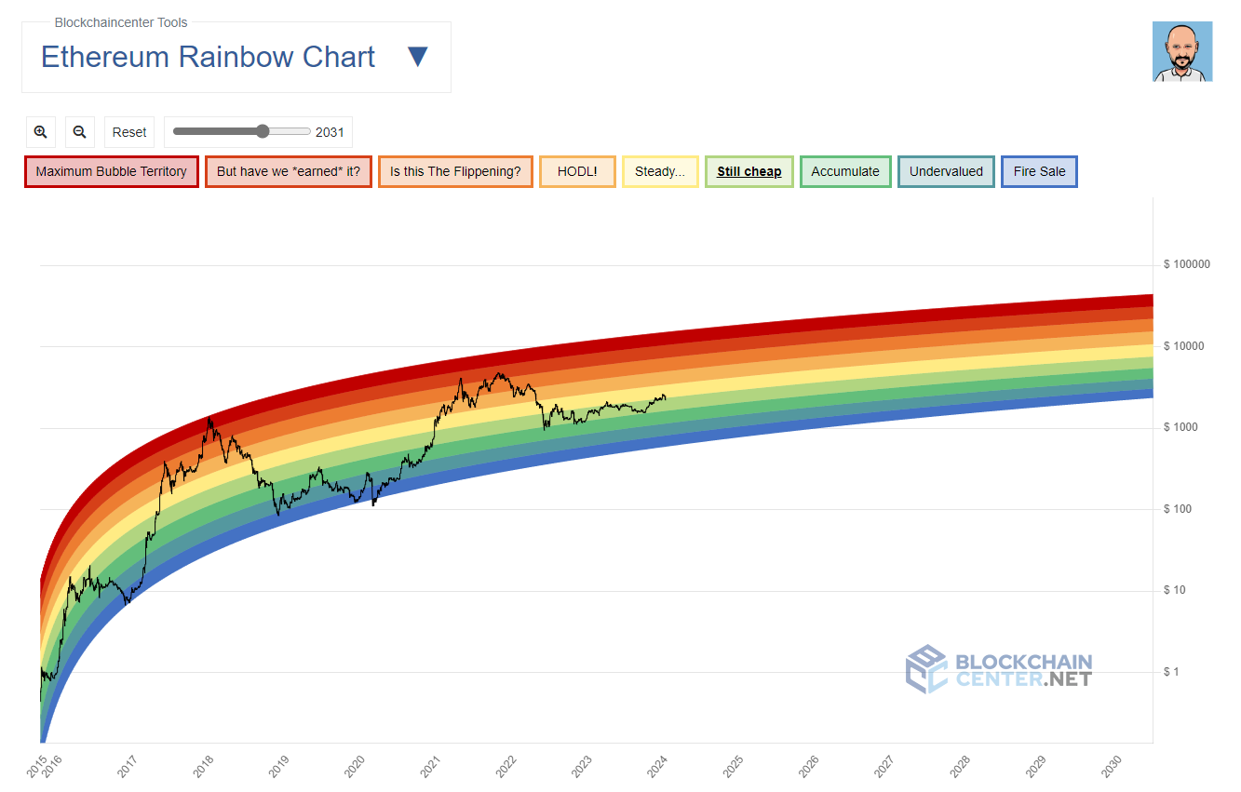Toggle the Fire Sale band

(1039, 172)
